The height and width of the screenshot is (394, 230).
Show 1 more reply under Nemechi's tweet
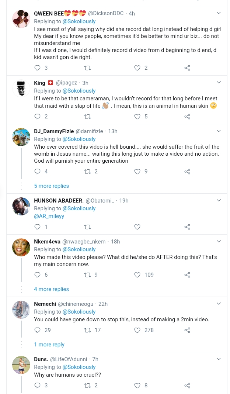[49, 345]
